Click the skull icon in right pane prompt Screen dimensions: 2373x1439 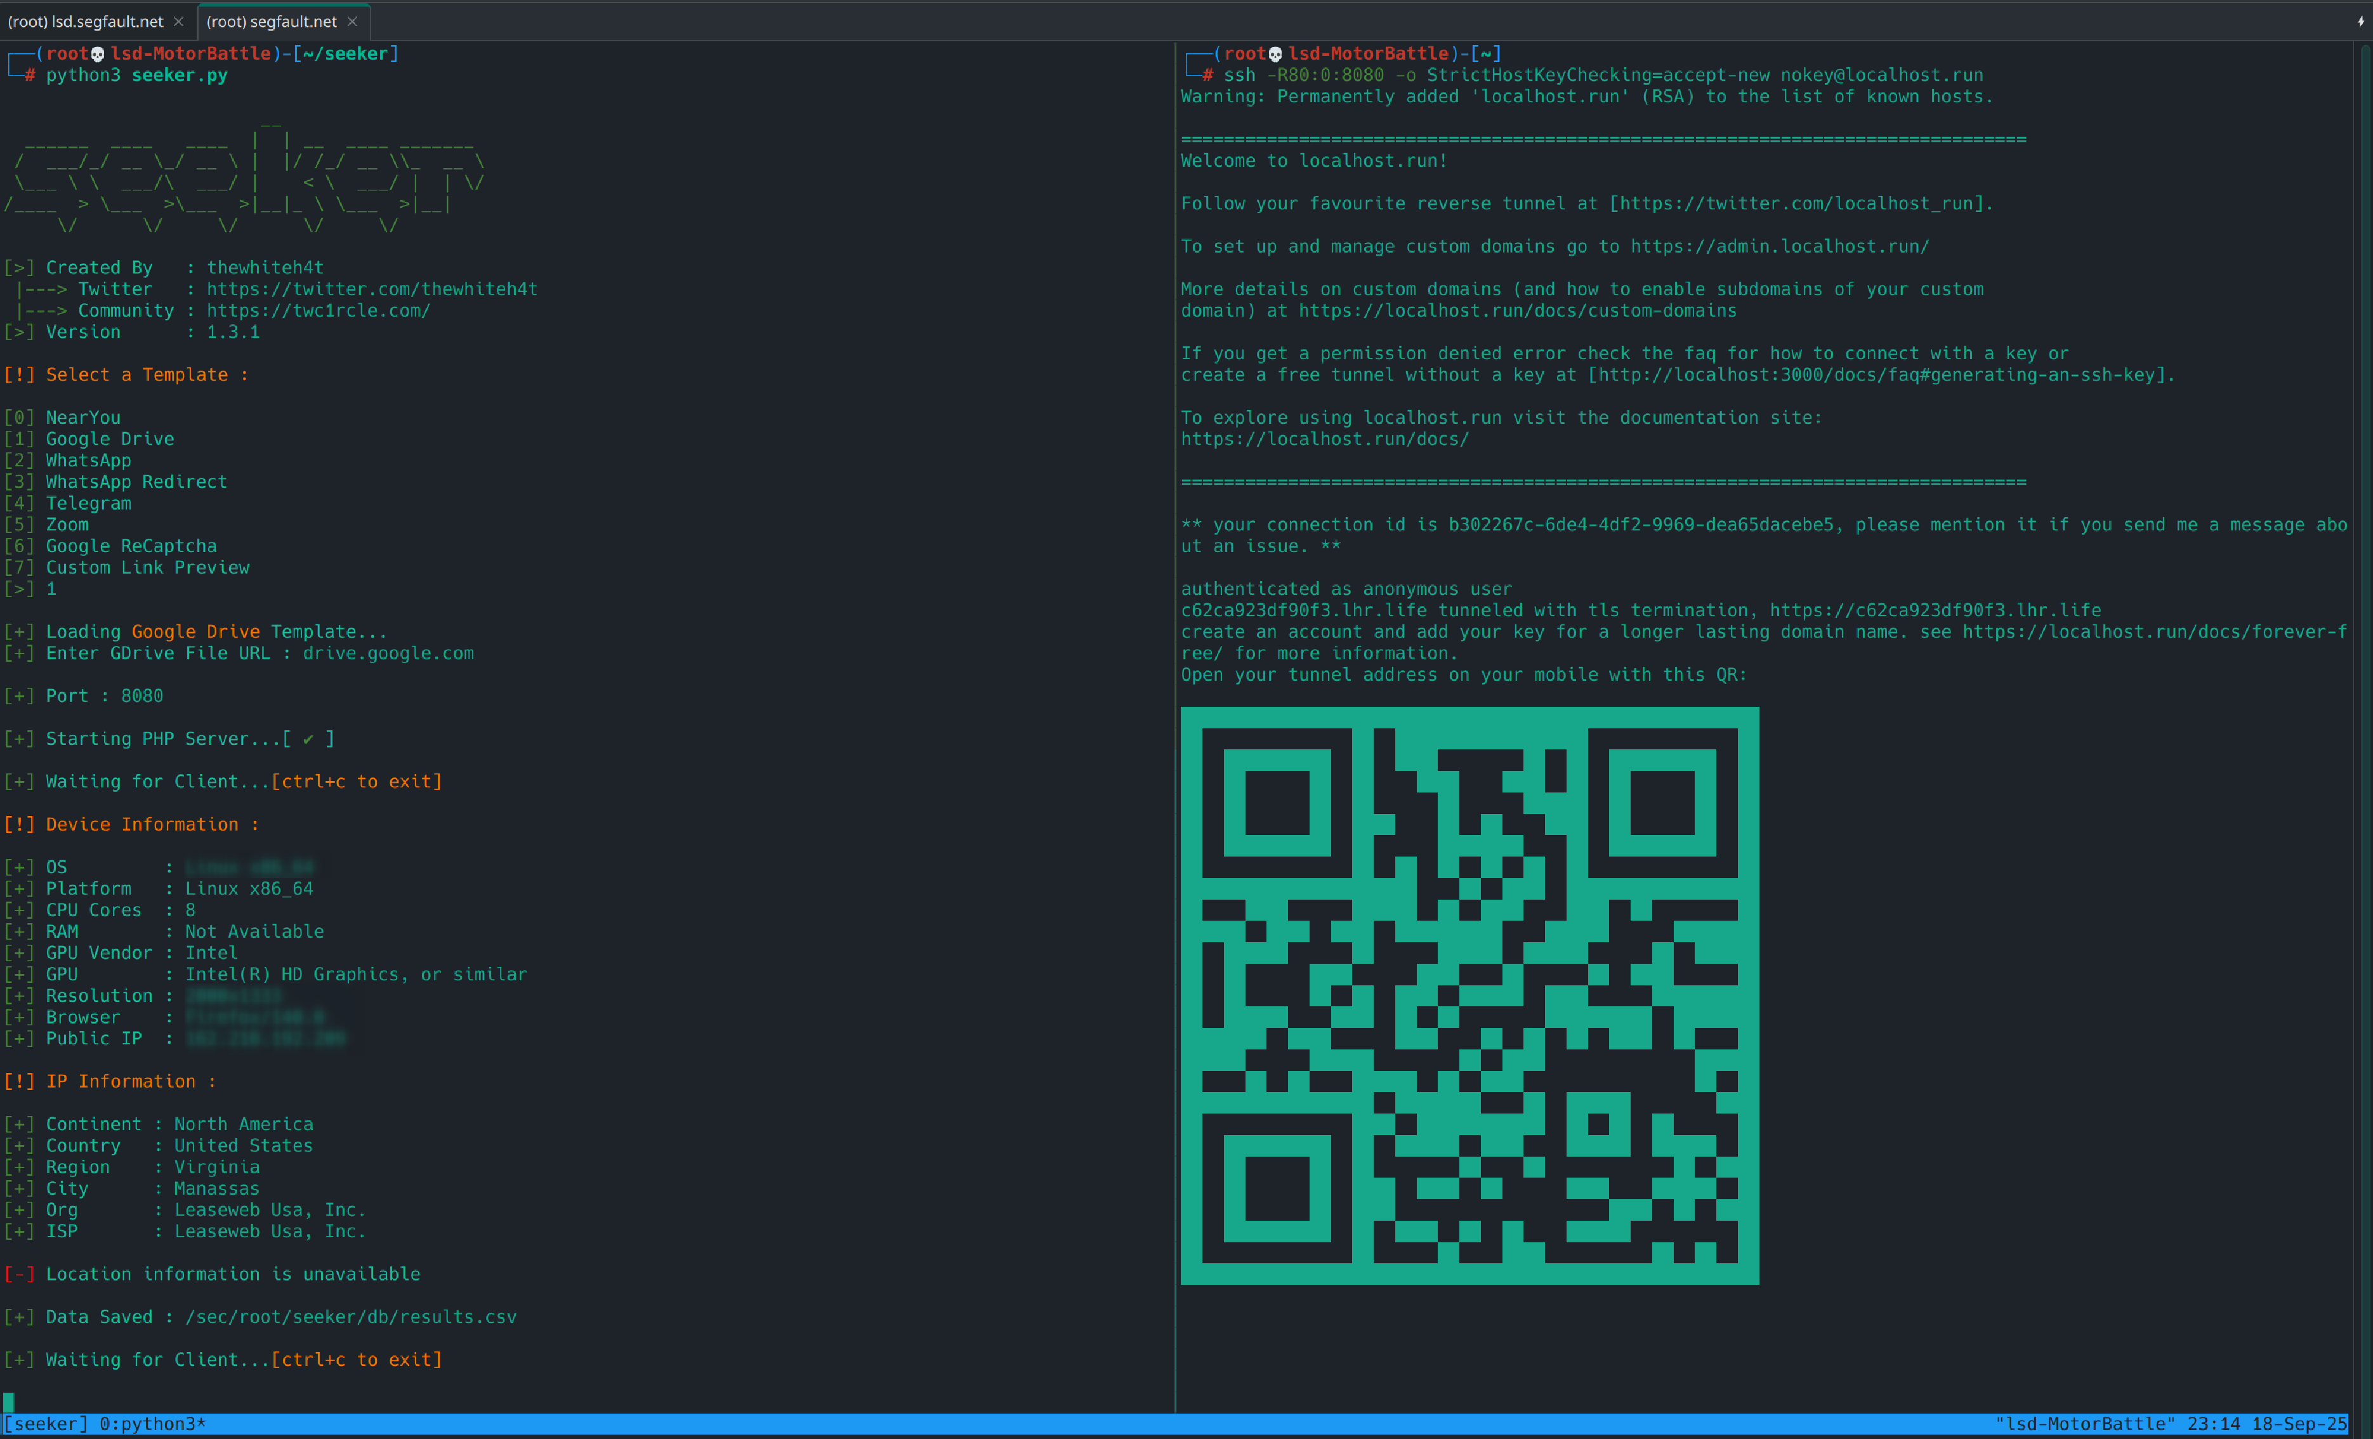pos(1275,54)
